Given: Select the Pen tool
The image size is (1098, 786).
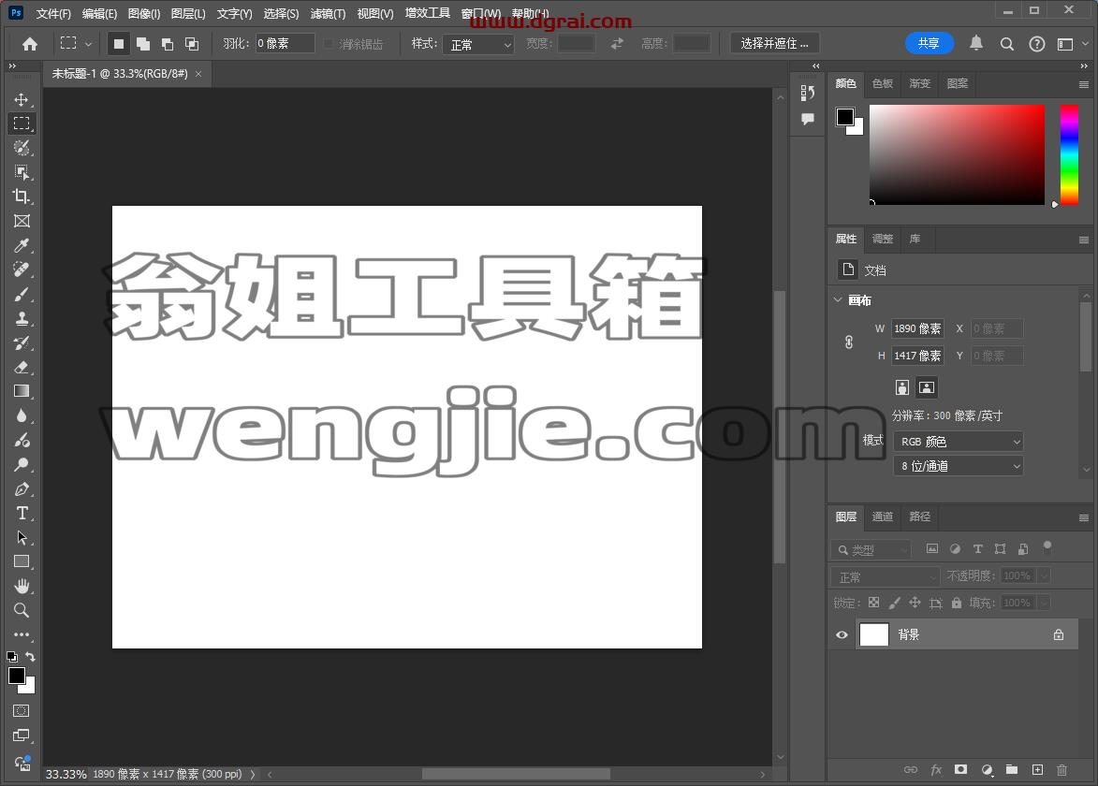Looking at the screenshot, I should point(22,489).
